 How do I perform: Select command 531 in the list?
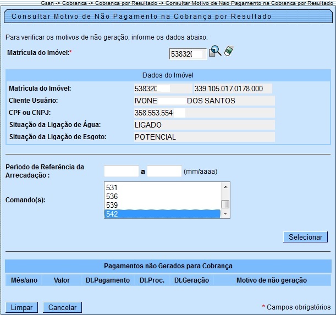click(162, 187)
